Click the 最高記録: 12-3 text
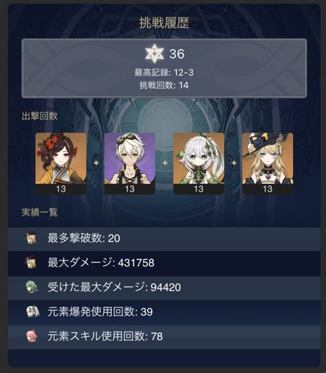Image resolution: width=326 pixels, height=373 pixels. [x=164, y=72]
